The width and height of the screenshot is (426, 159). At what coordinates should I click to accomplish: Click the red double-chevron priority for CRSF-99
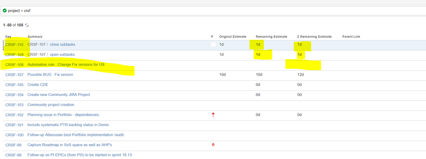(213, 145)
